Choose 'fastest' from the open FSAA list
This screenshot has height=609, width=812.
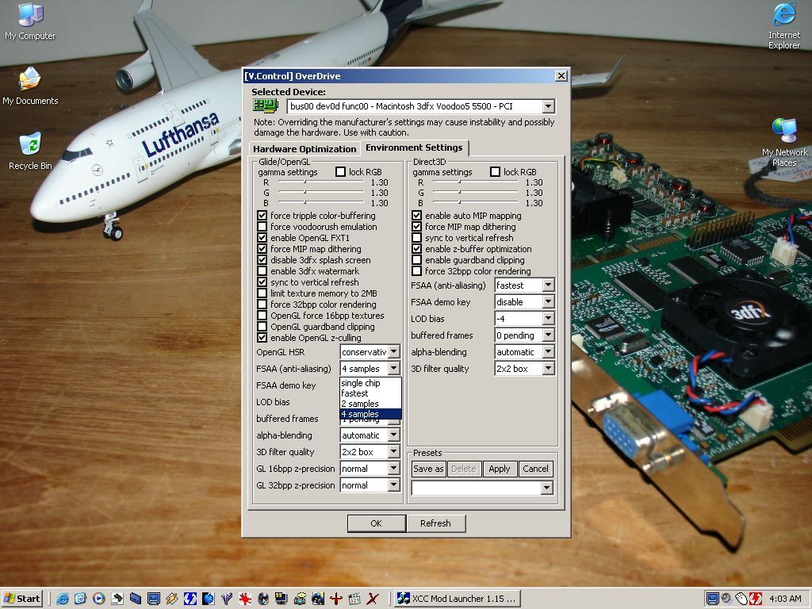pos(370,393)
